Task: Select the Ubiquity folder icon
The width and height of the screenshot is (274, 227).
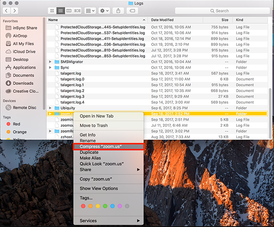Action: [57, 108]
